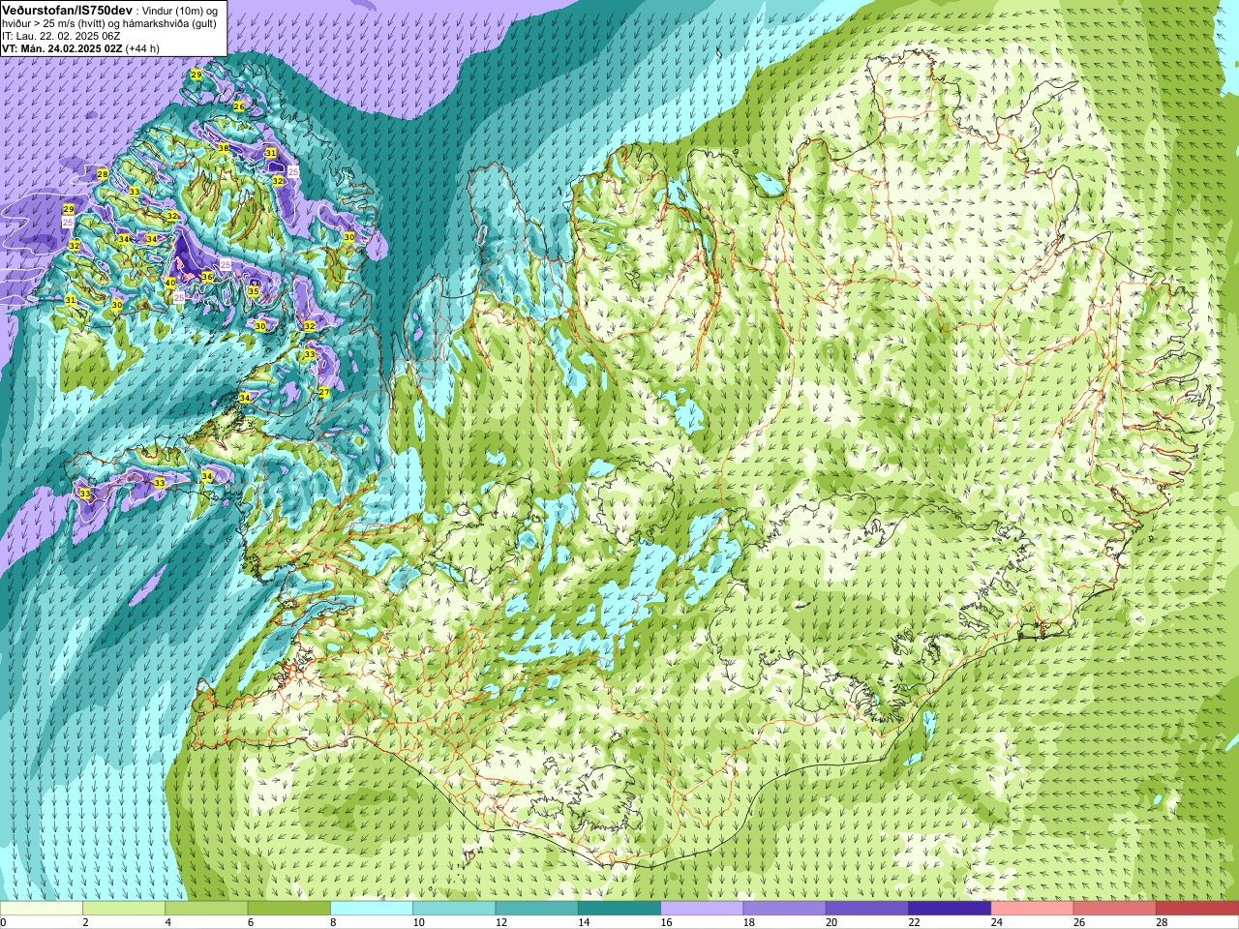Select the yellow gust marker showing 27
The width and height of the screenshot is (1239, 929).
[324, 392]
